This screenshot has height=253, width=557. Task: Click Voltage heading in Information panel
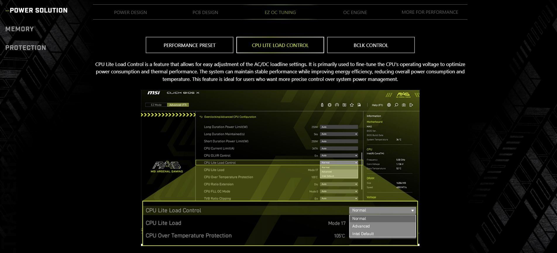(371, 197)
